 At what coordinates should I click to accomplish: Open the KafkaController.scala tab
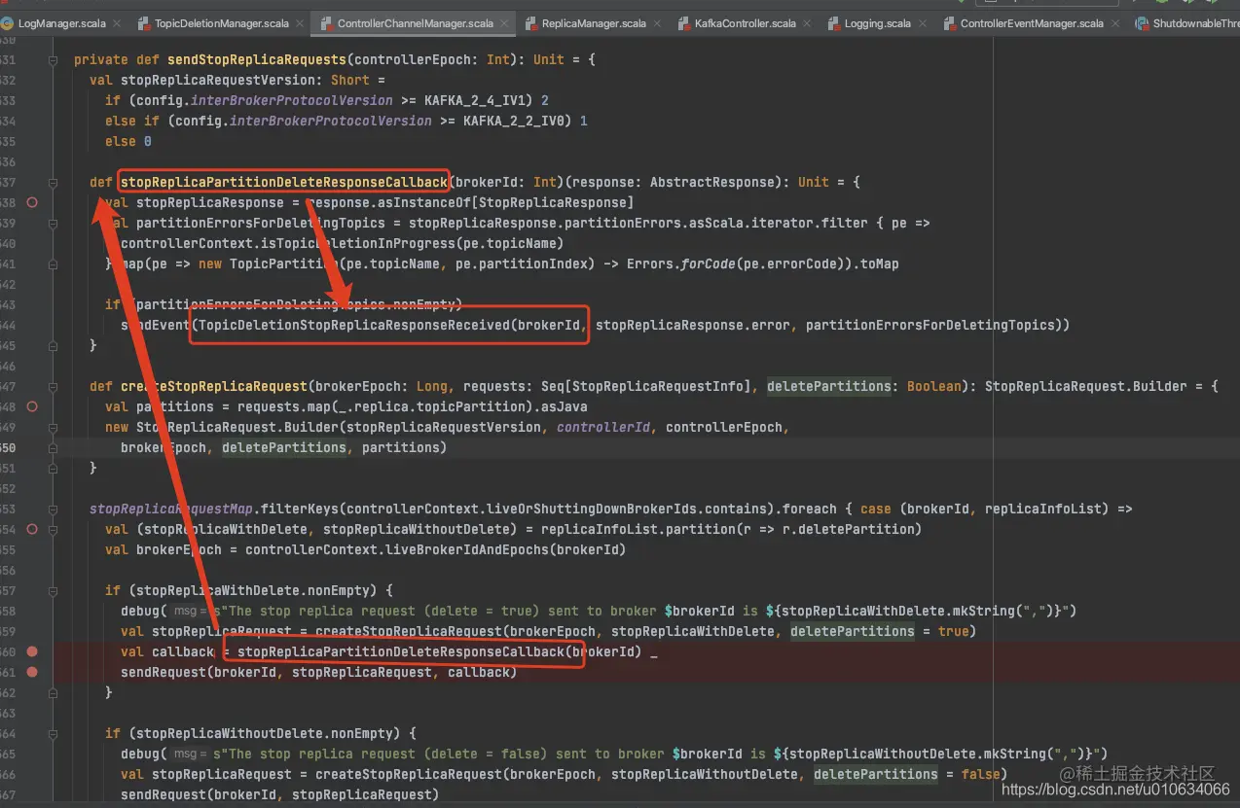[x=745, y=23]
